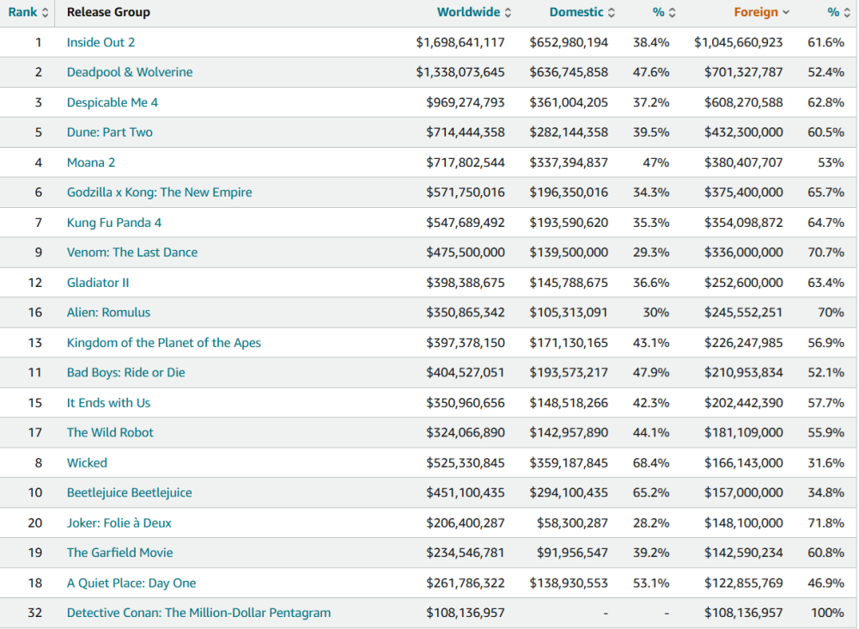859x629 pixels.
Task: Open Detective Conan: The Million-Dollar Pentagram
Action: tap(198, 614)
